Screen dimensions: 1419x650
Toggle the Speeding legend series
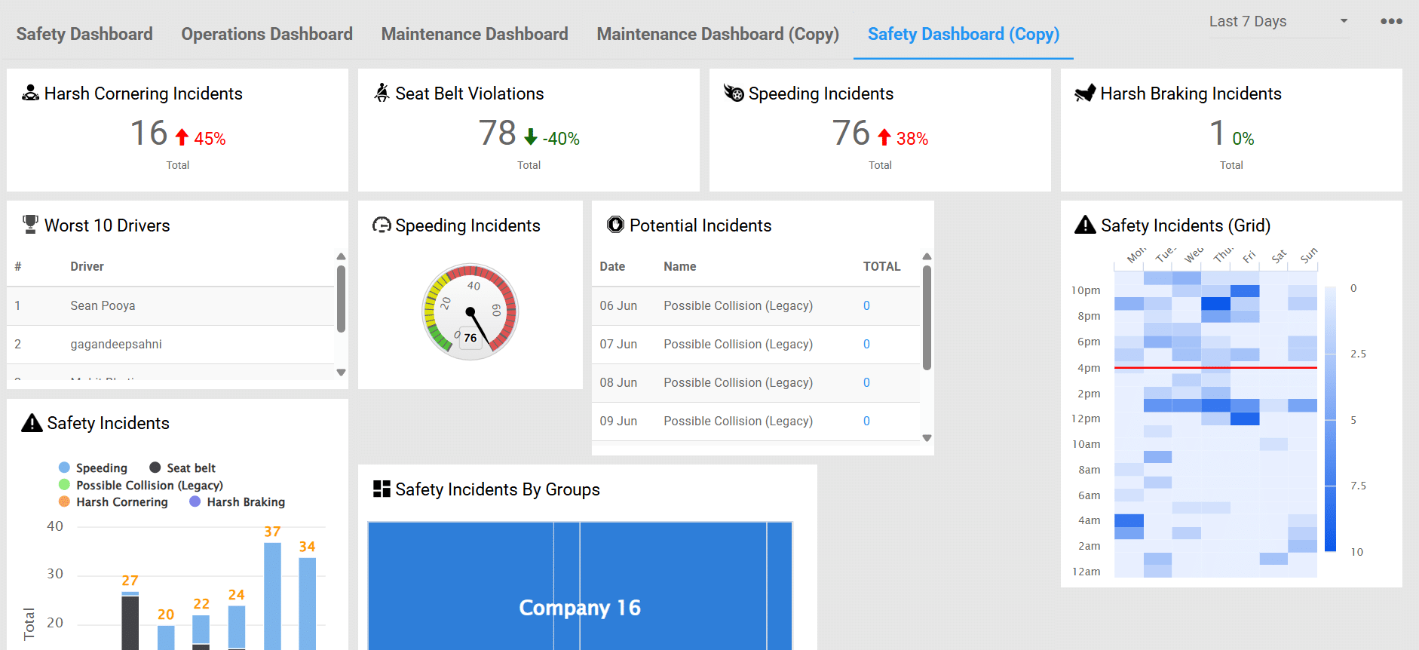(93, 468)
